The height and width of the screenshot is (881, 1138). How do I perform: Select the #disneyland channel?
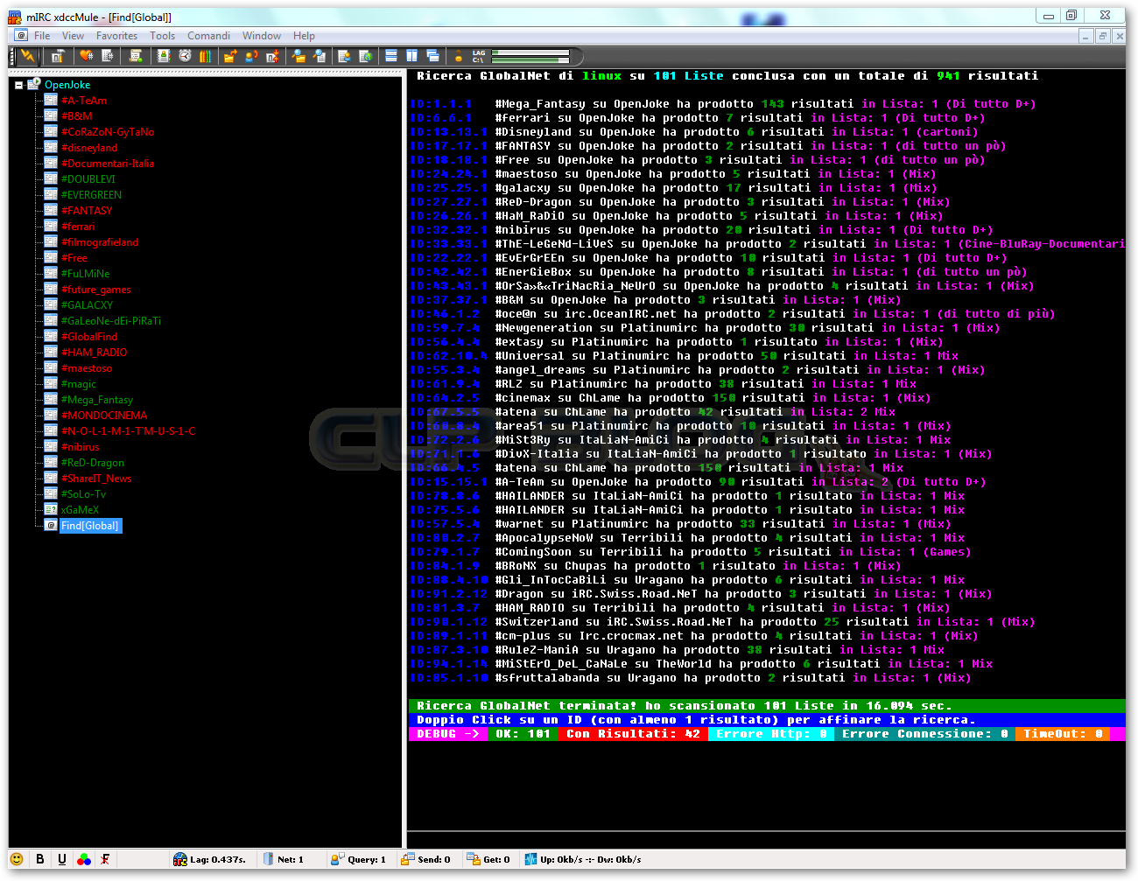[89, 148]
